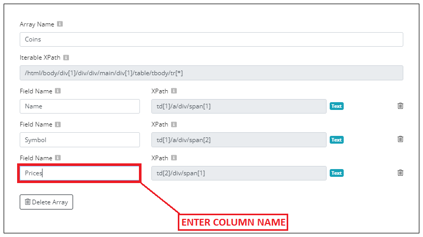Click info icon next to Name row's Field Name label
The height and width of the screenshot is (237, 423).
click(58, 91)
